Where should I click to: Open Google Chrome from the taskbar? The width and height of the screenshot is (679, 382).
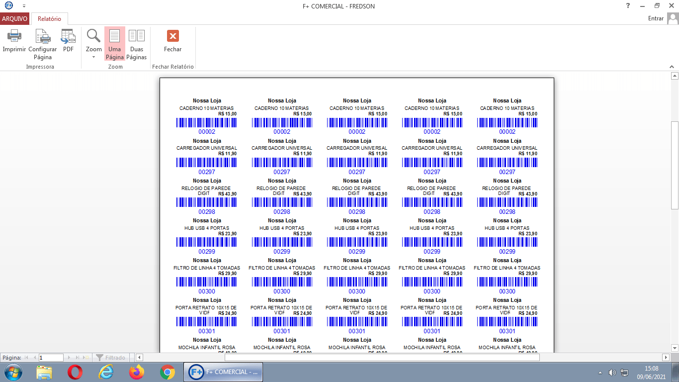167,372
